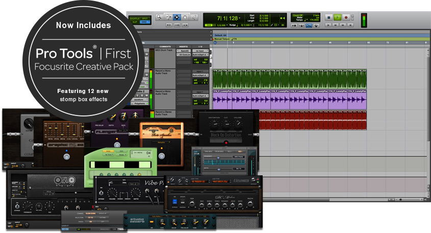Open the 'no input' selector
This screenshot has height=233, width=431.
point(200,51)
